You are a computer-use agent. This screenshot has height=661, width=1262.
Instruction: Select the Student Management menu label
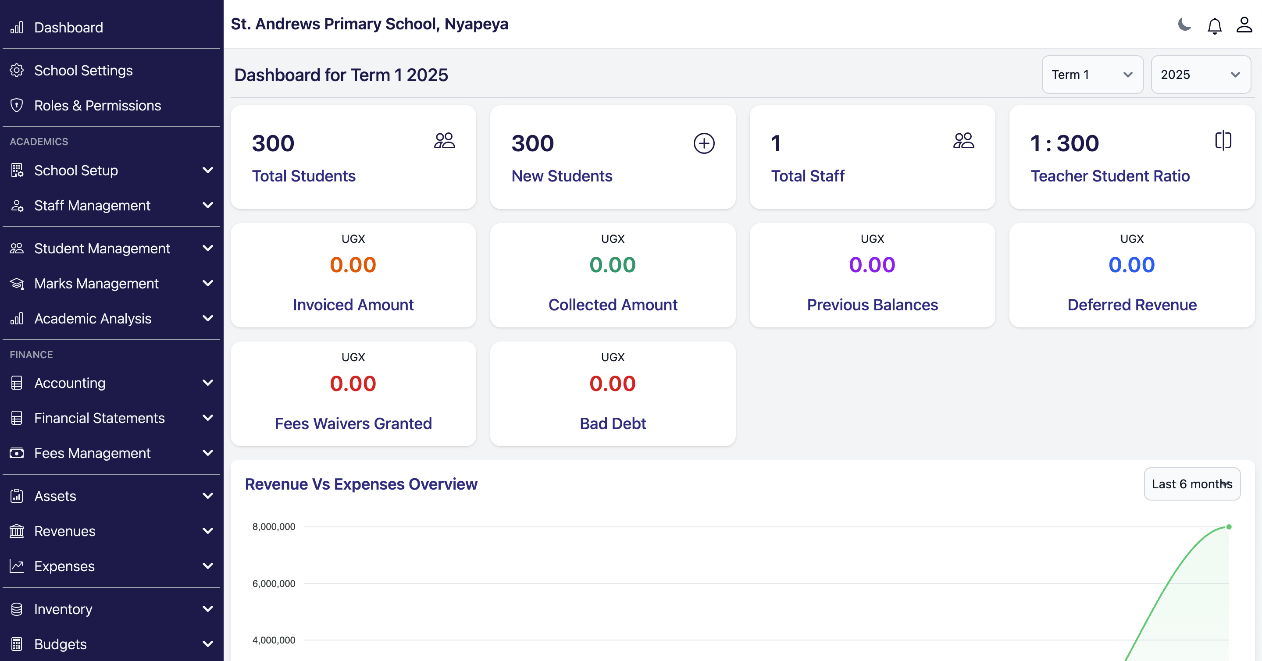coord(102,249)
